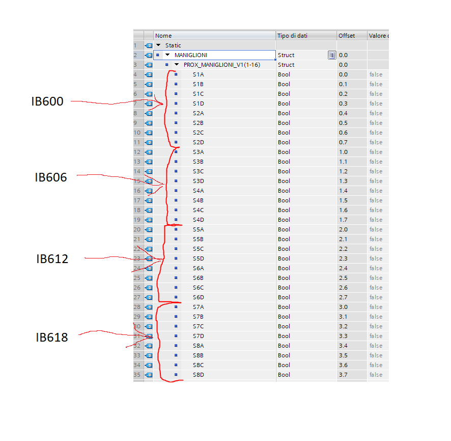This screenshot has height=441, width=451.
Task: Click offset 0.7 in S2D row
Action: 343,142
